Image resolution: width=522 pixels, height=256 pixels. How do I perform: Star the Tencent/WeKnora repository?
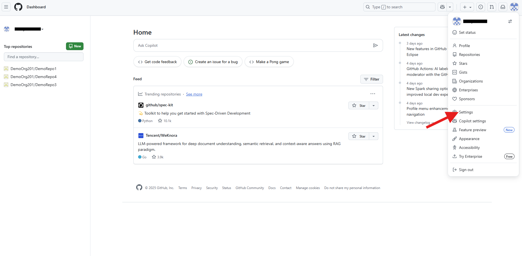point(359,136)
